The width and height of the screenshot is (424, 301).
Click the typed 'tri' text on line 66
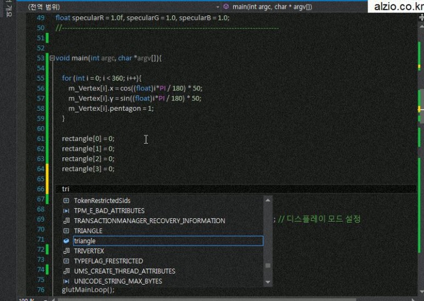click(66, 189)
